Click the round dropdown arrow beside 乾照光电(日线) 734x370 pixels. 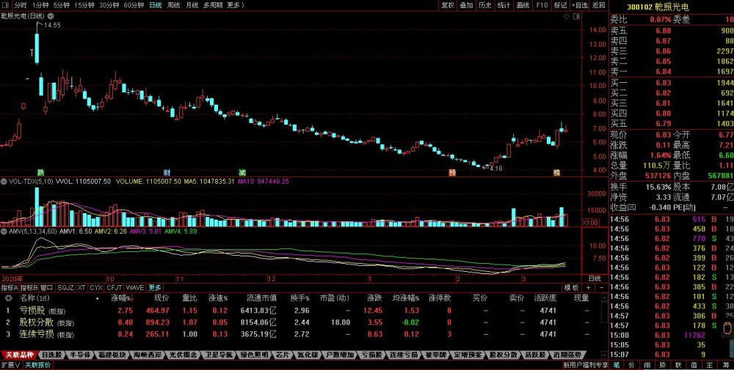51,16
